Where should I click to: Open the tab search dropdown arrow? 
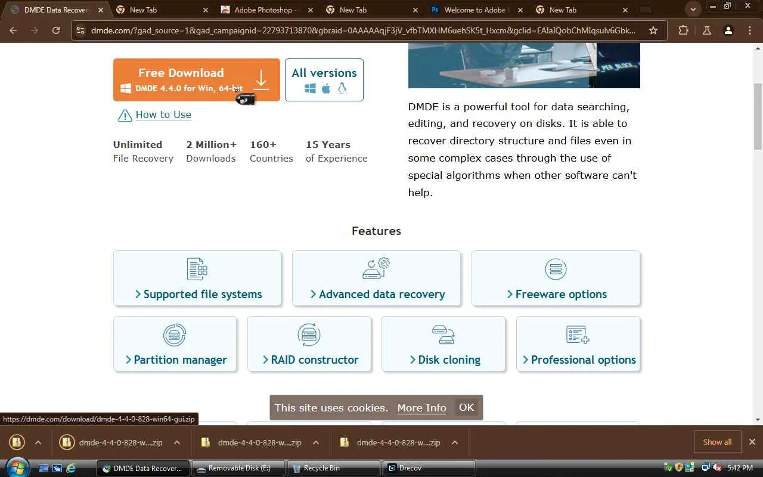pos(693,10)
